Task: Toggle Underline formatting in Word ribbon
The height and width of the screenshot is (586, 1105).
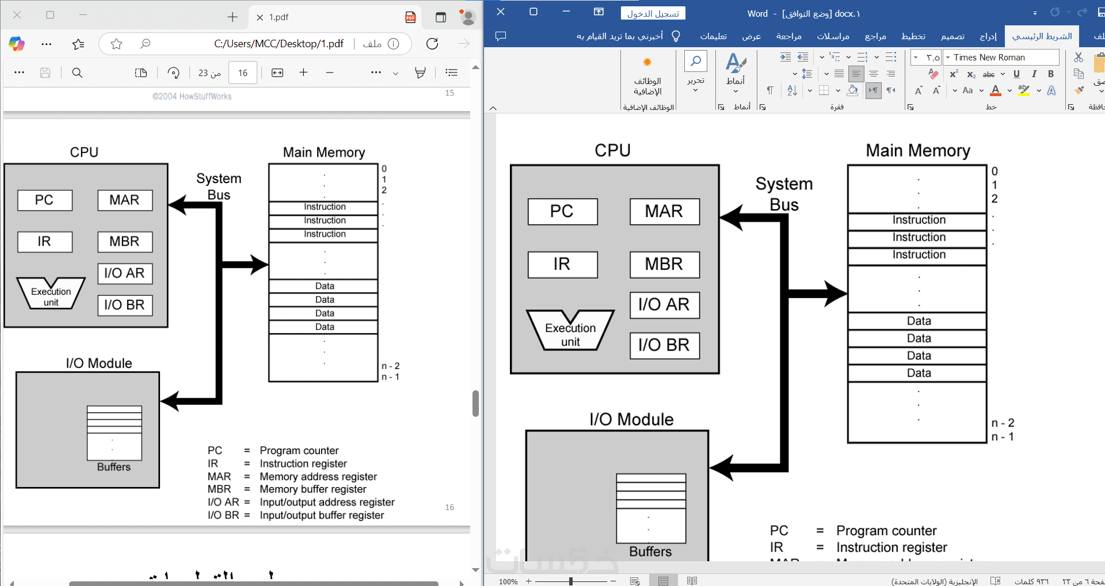Action: pos(1016,74)
